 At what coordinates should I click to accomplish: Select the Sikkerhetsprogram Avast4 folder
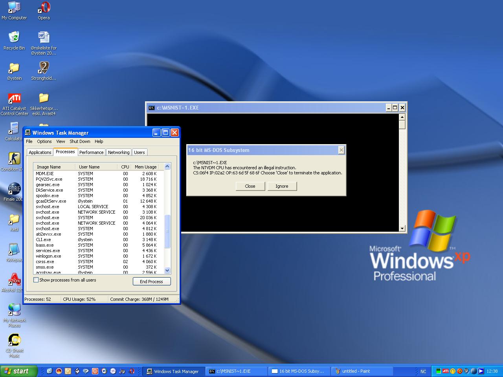pyautogui.click(x=44, y=104)
